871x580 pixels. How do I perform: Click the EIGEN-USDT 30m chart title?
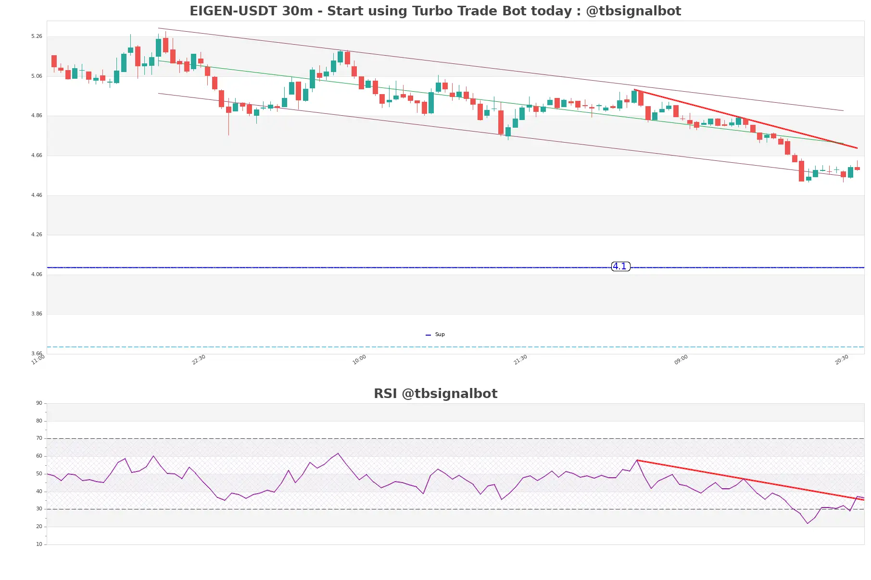435,11
